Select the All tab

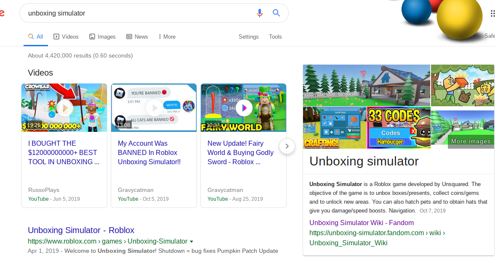pos(36,37)
